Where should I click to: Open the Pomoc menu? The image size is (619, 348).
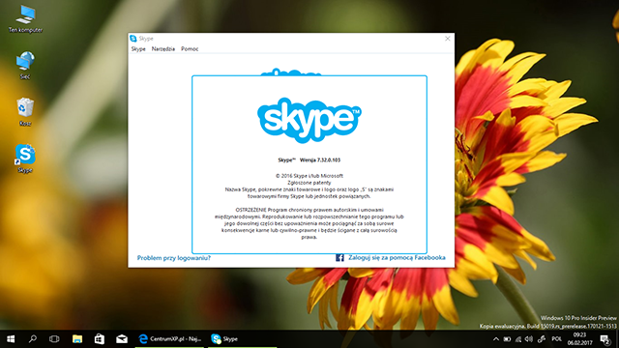[190, 49]
